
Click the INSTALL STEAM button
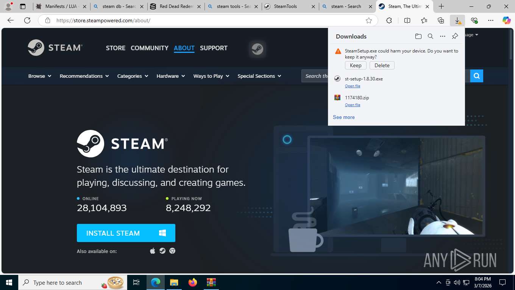(x=126, y=233)
